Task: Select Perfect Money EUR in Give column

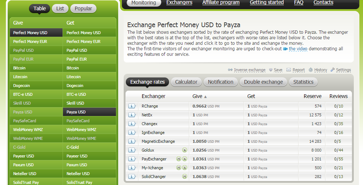Action: 36,41
